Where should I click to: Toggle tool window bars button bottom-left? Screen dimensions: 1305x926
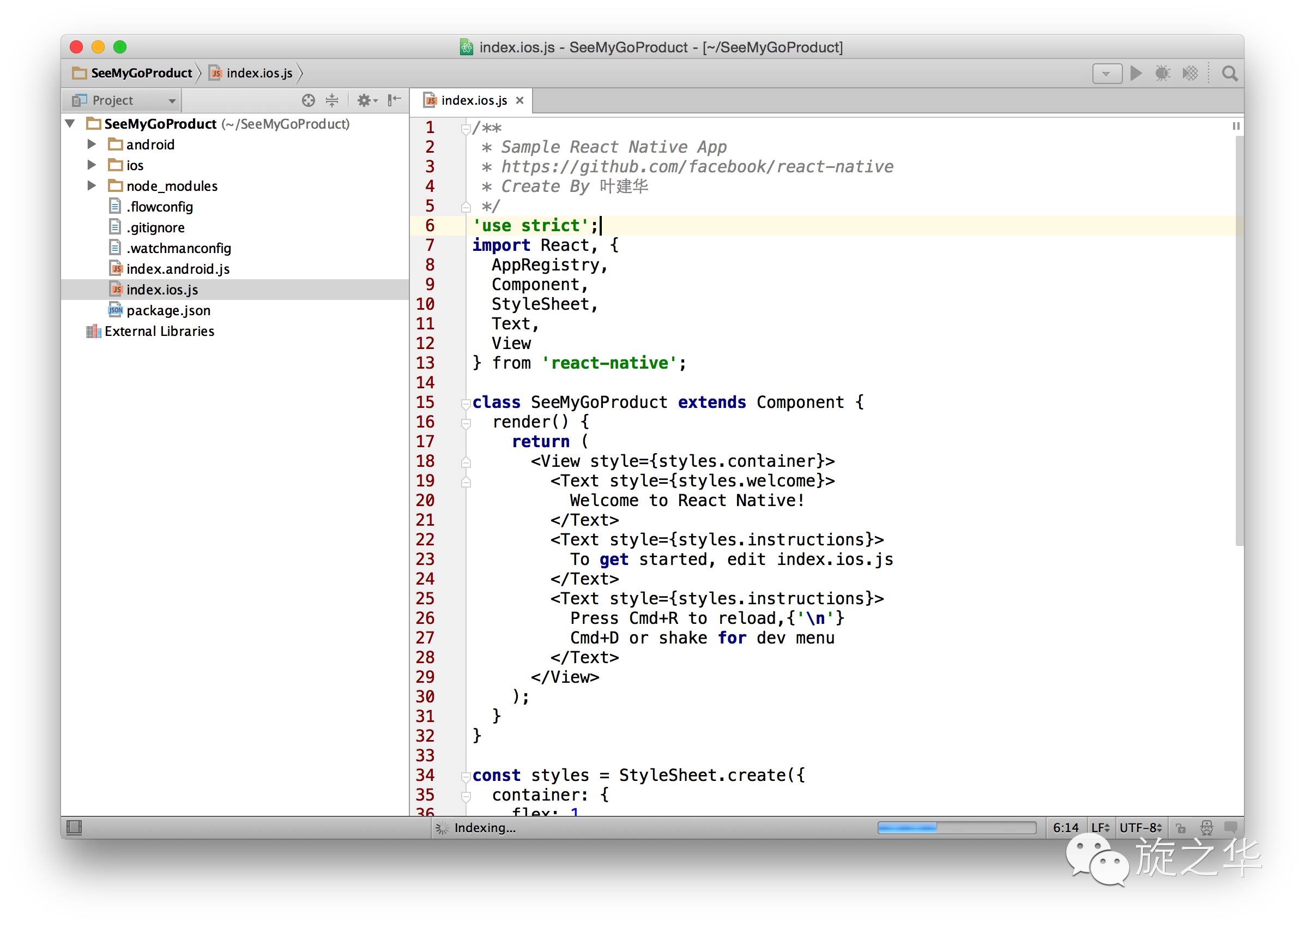[x=74, y=827]
